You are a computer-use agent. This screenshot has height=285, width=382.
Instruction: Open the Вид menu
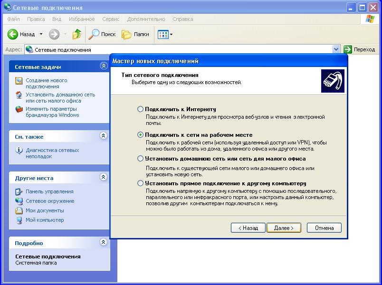(57, 19)
